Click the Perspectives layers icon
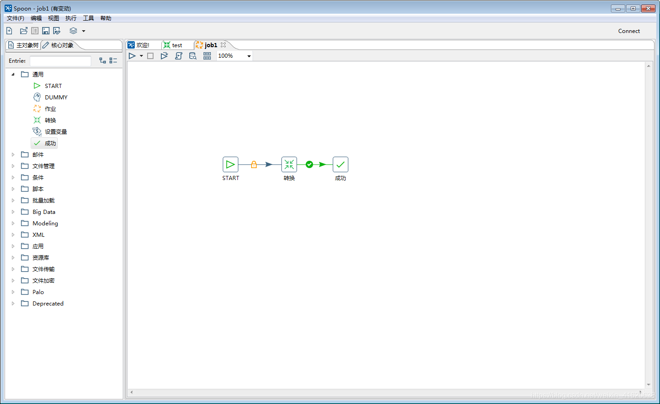Viewport: 660px width, 404px height. pos(73,31)
